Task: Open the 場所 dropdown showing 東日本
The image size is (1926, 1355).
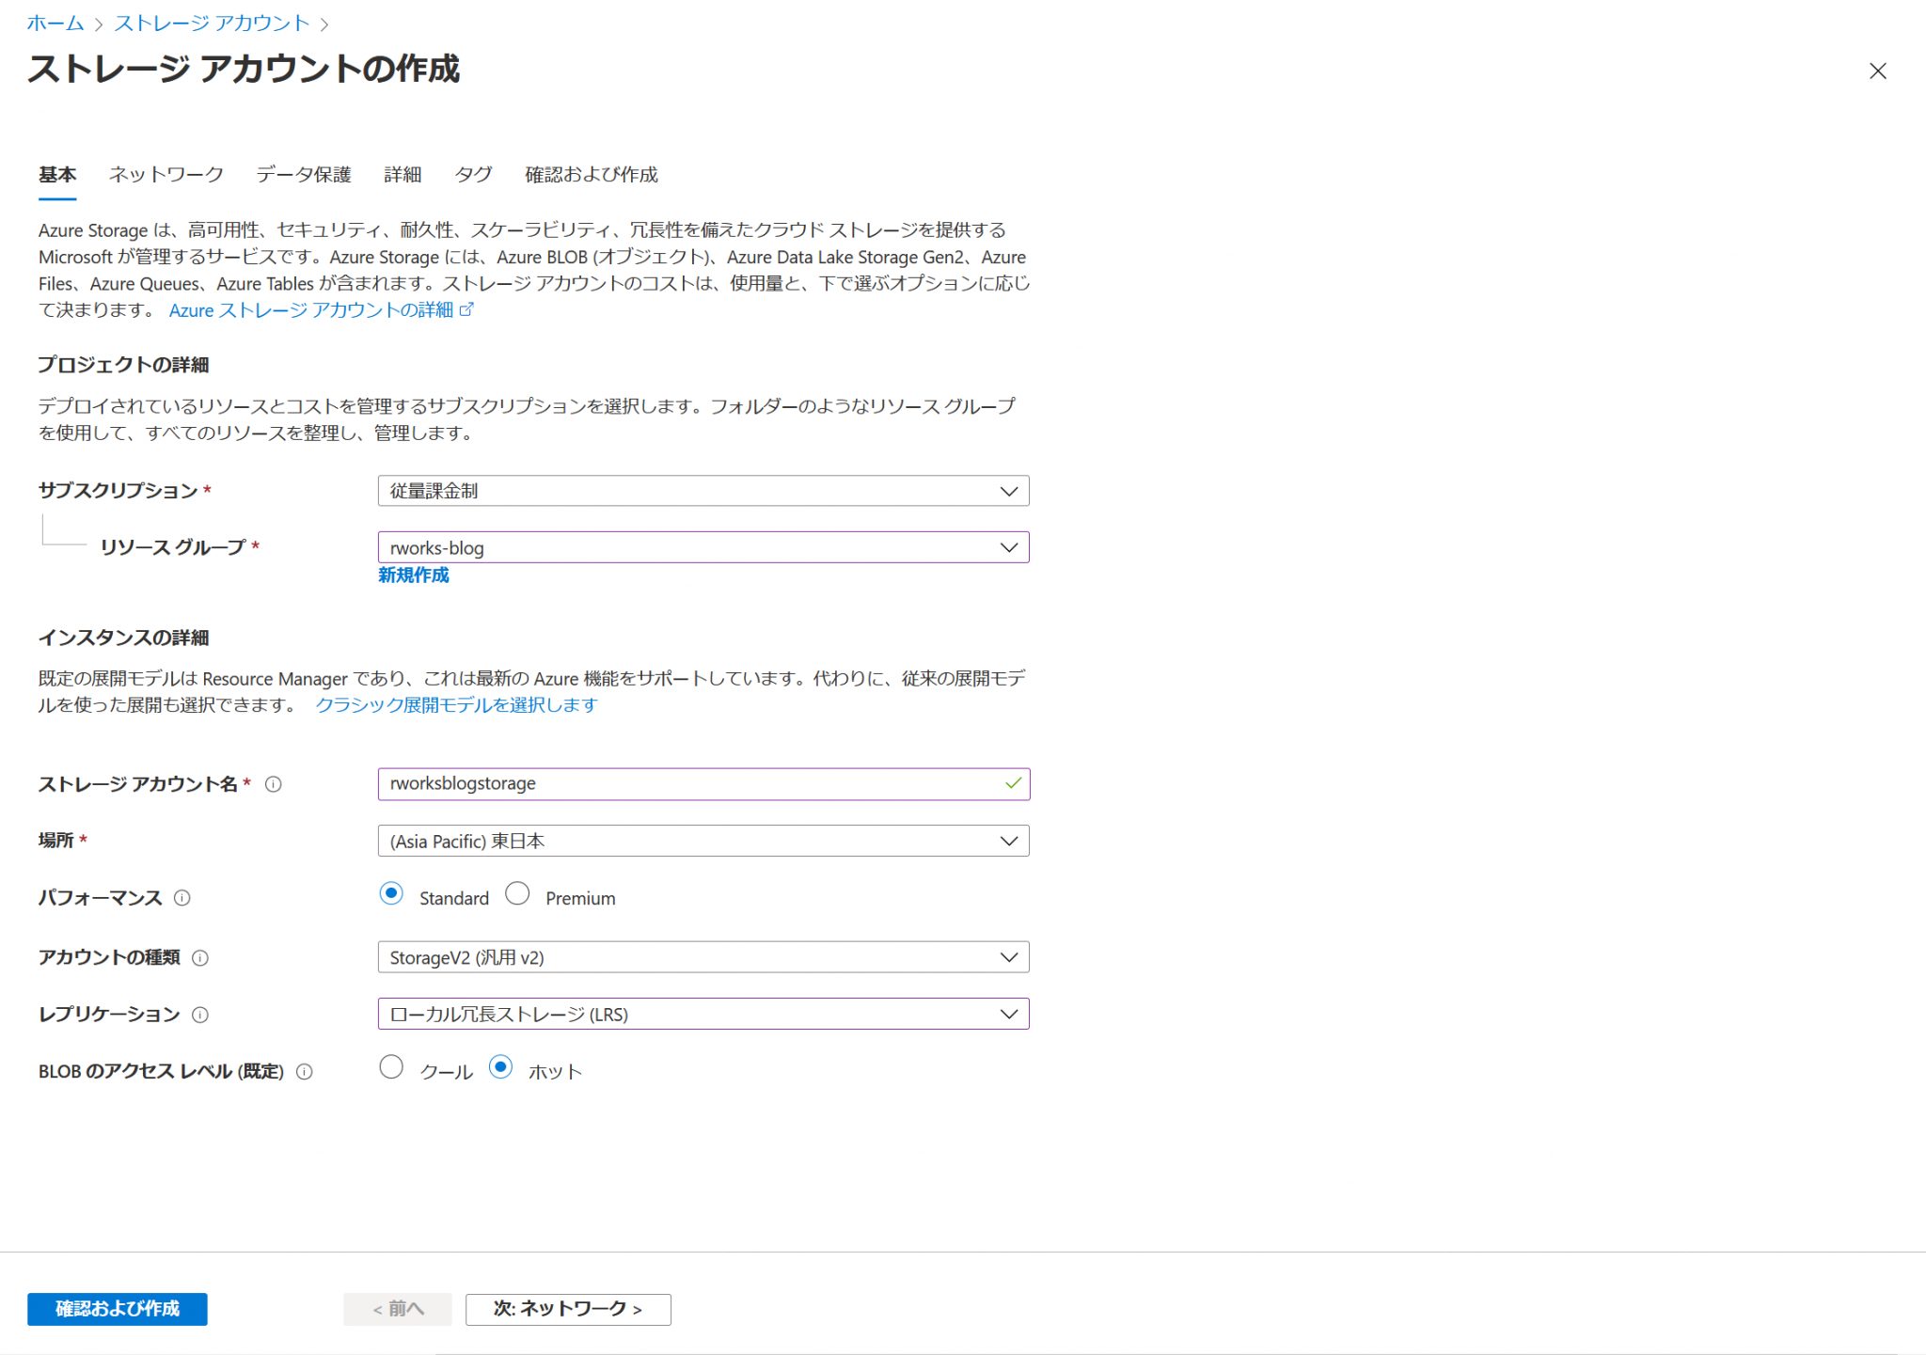Action: 703,841
